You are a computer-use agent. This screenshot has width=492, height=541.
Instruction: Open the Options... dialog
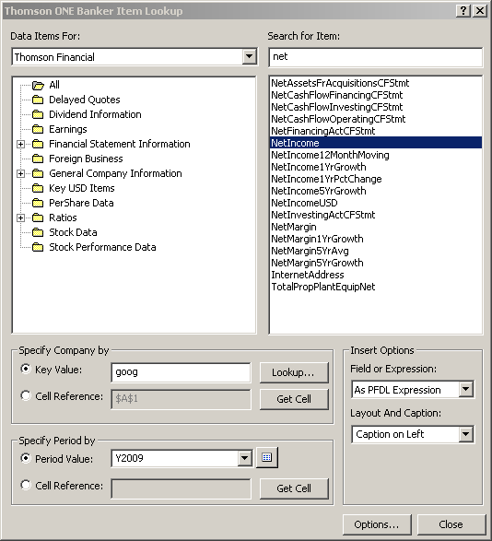377,524
